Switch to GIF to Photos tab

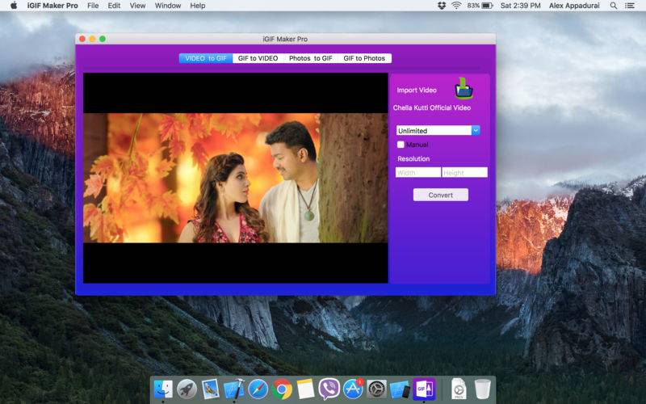[364, 58]
